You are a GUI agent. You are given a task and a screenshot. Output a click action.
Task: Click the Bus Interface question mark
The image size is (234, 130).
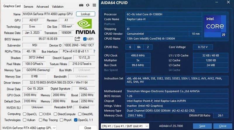click(x=94, y=51)
